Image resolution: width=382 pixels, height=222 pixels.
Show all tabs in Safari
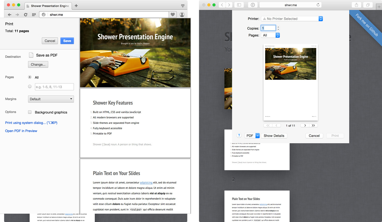click(x=368, y=5)
